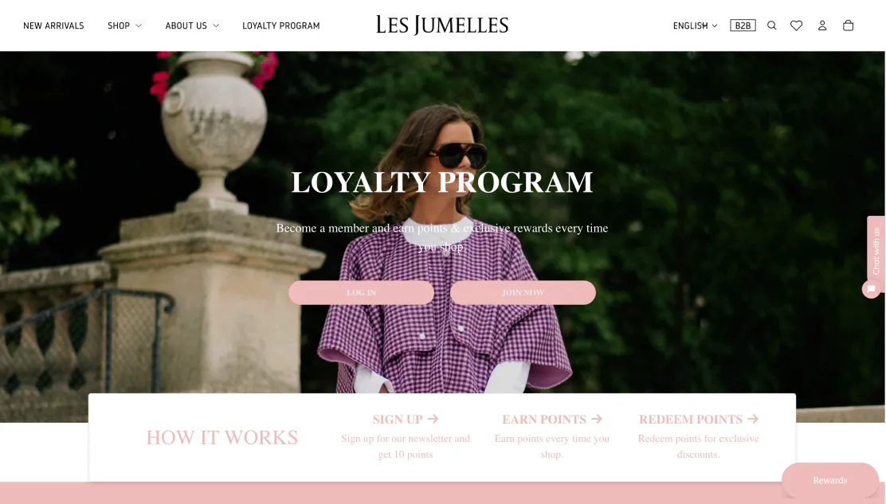Expand the Shop dropdown menu

[x=124, y=25]
